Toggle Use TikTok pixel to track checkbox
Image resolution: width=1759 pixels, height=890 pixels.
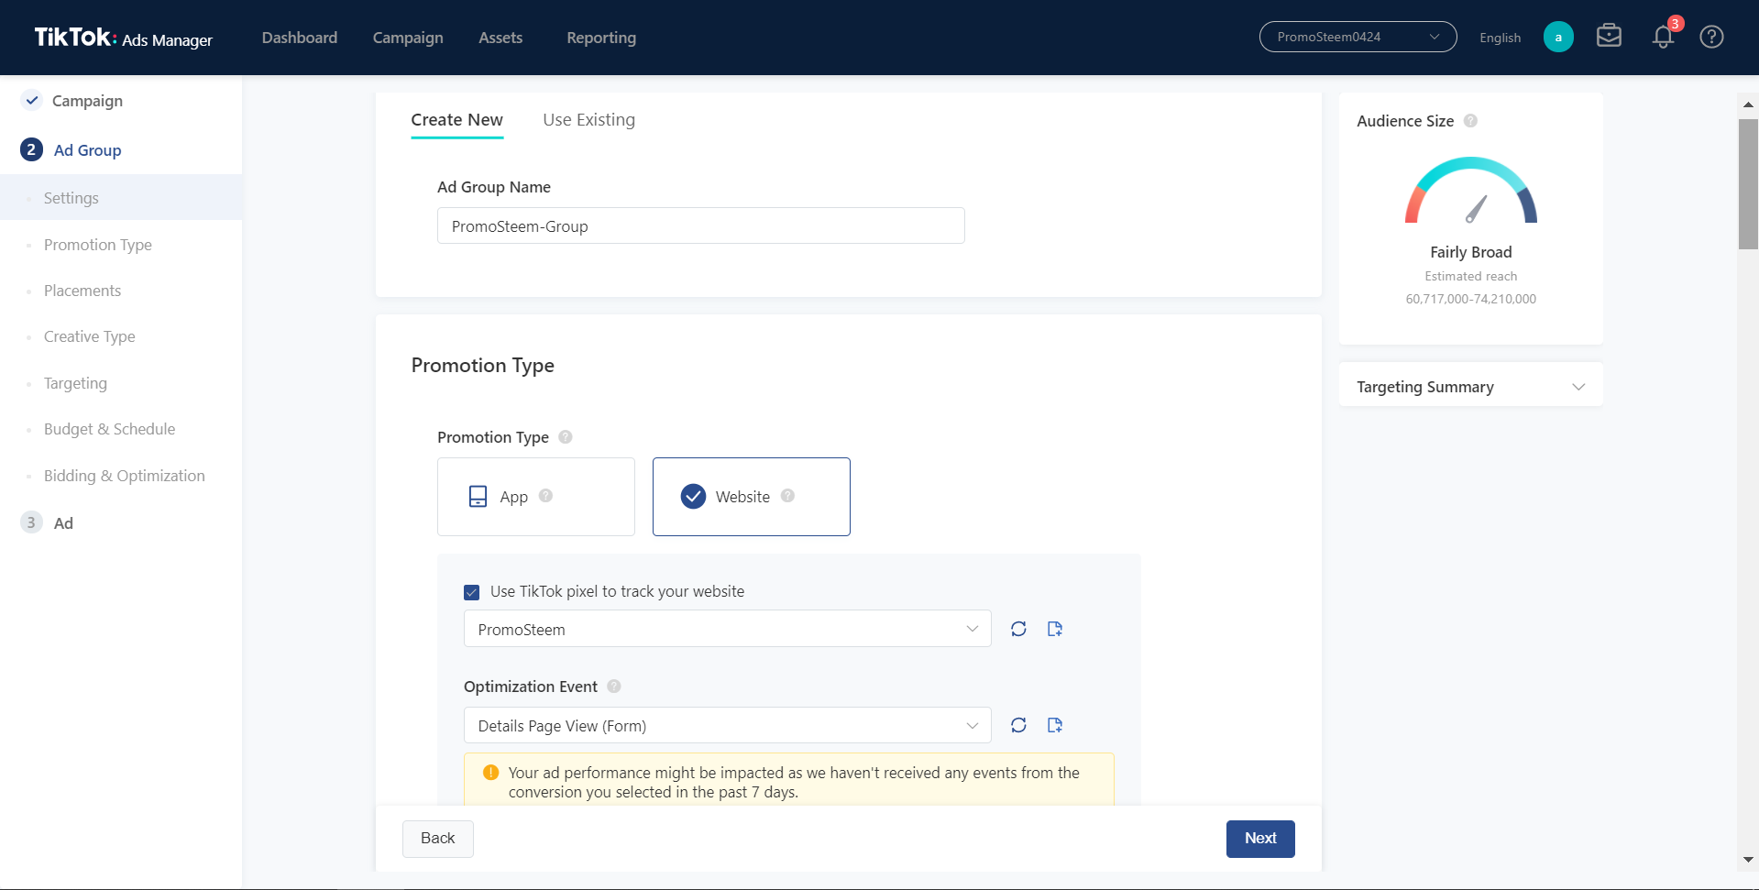pyautogui.click(x=472, y=592)
